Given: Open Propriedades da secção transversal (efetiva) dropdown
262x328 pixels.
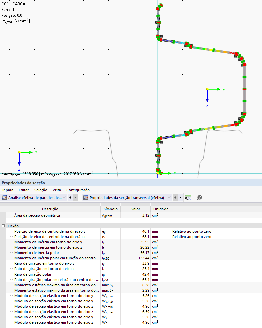Looking at the screenshot, I should point(127,198).
